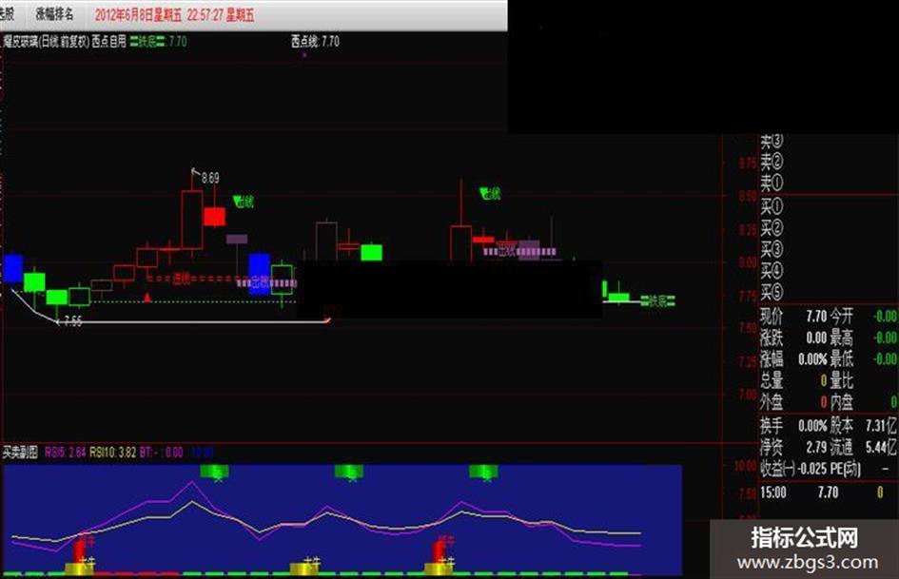
Task: Click the 换手 0.00% row
Action: [793, 425]
